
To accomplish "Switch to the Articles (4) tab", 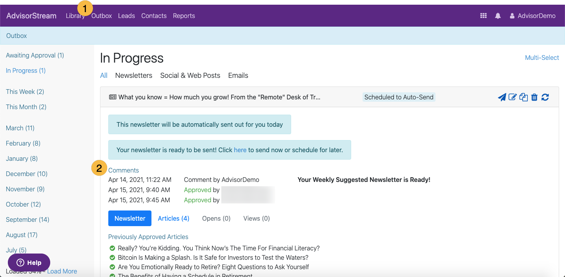I will 173,218.
